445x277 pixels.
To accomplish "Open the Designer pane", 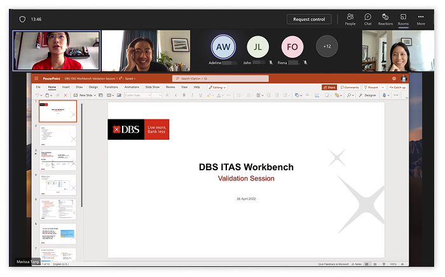I will 367,95.
